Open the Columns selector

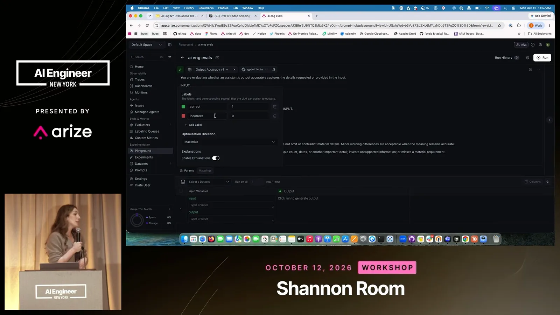point(533,182)
